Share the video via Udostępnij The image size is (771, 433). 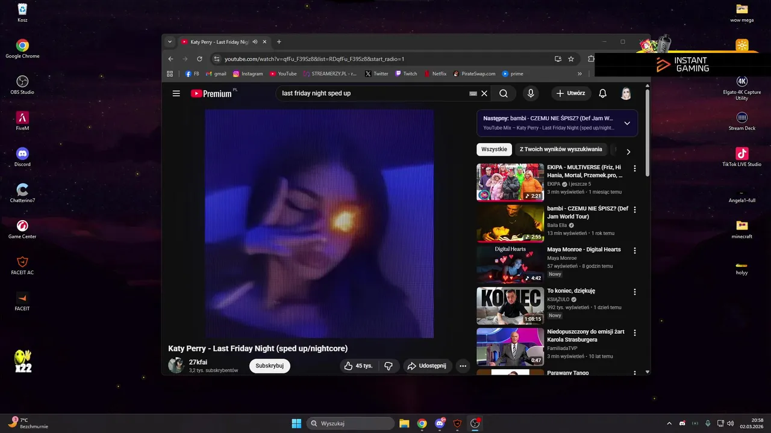(427, 366)
